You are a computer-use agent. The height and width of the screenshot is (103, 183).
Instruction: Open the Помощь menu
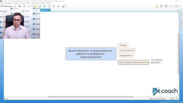[x=49, y=3]
